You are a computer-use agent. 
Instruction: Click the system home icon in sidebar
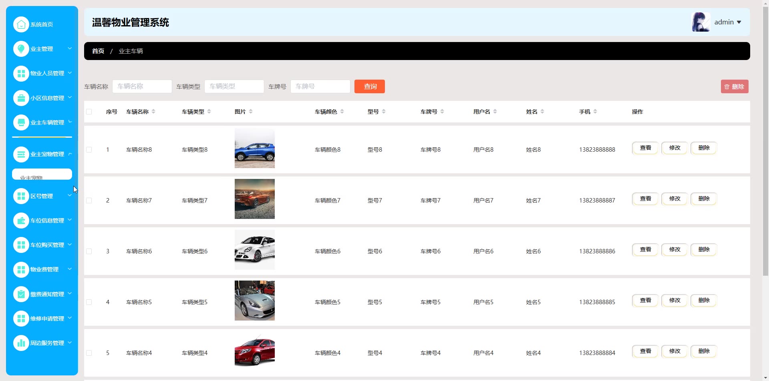coord(21,24)
